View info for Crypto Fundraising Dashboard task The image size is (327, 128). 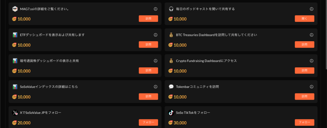311,61
